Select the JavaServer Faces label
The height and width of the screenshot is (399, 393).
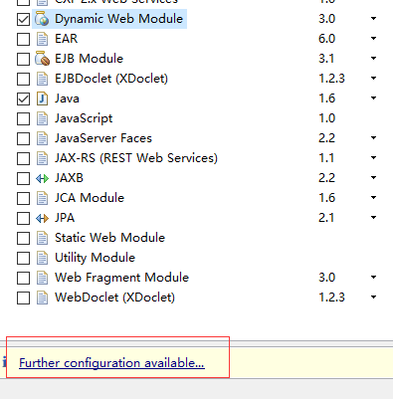[x=103, y=138]
